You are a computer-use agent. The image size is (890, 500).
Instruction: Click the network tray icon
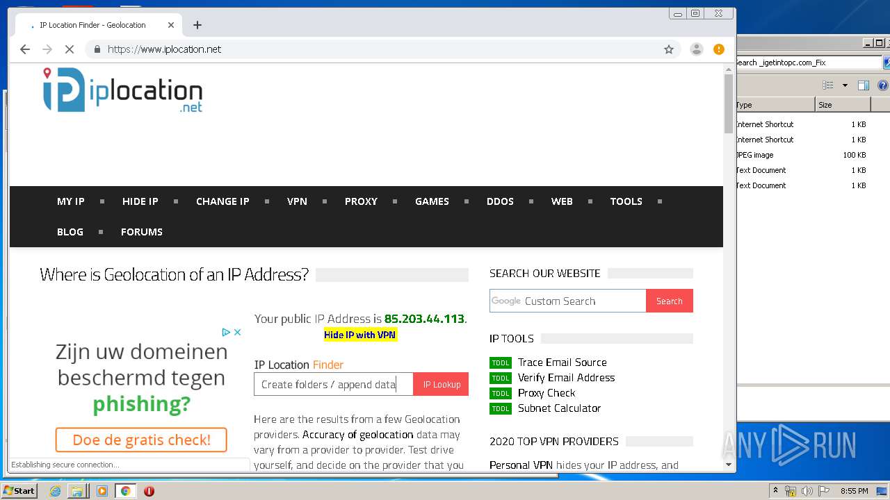tap(791, 491)
